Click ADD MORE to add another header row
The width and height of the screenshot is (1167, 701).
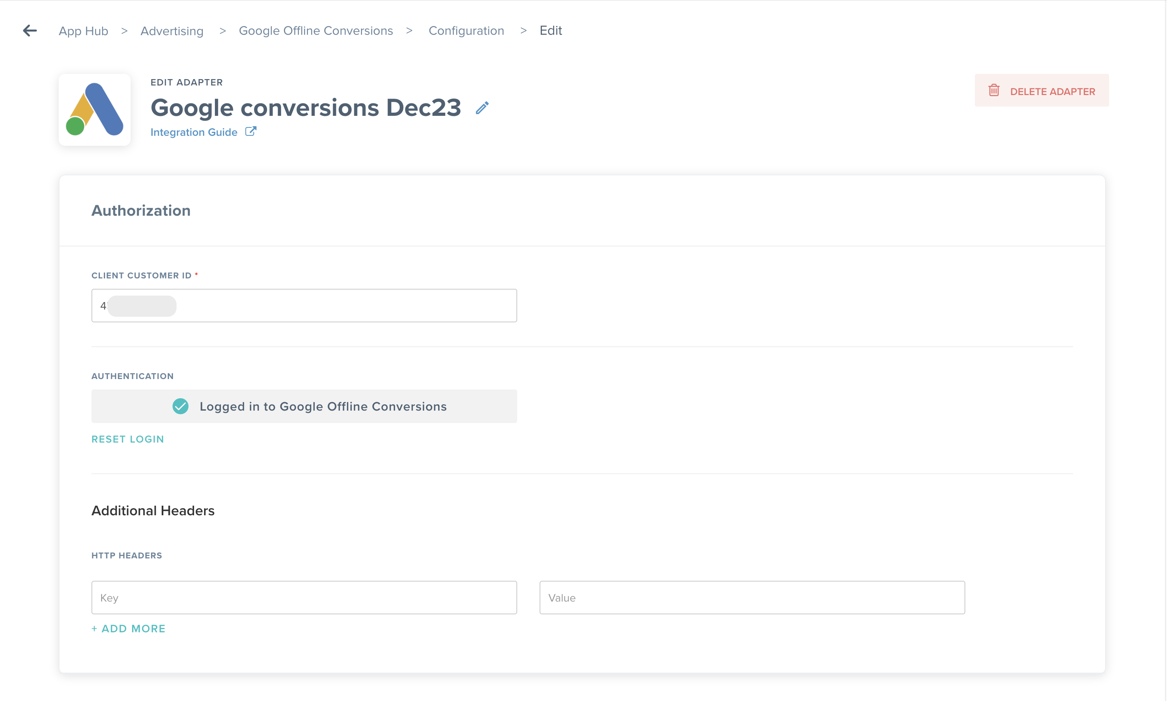[x=129, y=628]
